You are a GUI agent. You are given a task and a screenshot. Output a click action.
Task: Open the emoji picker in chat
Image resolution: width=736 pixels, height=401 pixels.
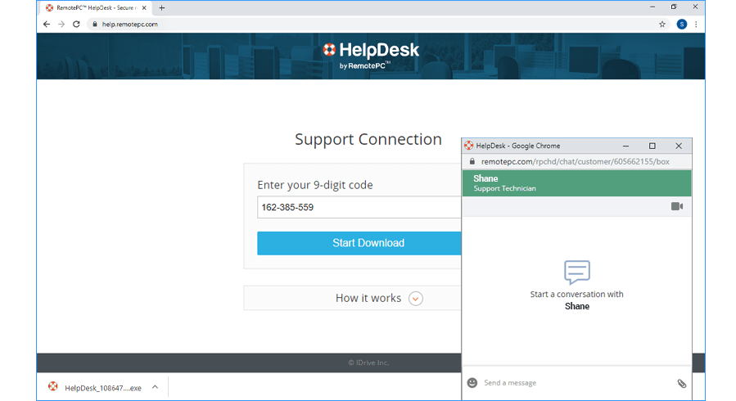472,382
